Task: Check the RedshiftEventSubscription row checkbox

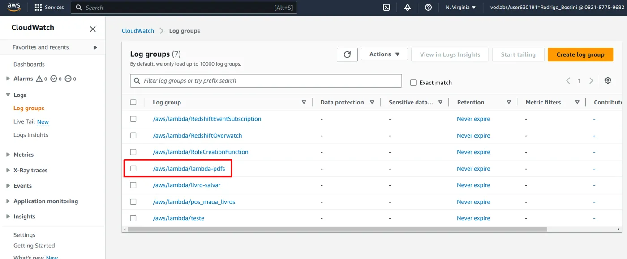Action: tap(133, 119)
